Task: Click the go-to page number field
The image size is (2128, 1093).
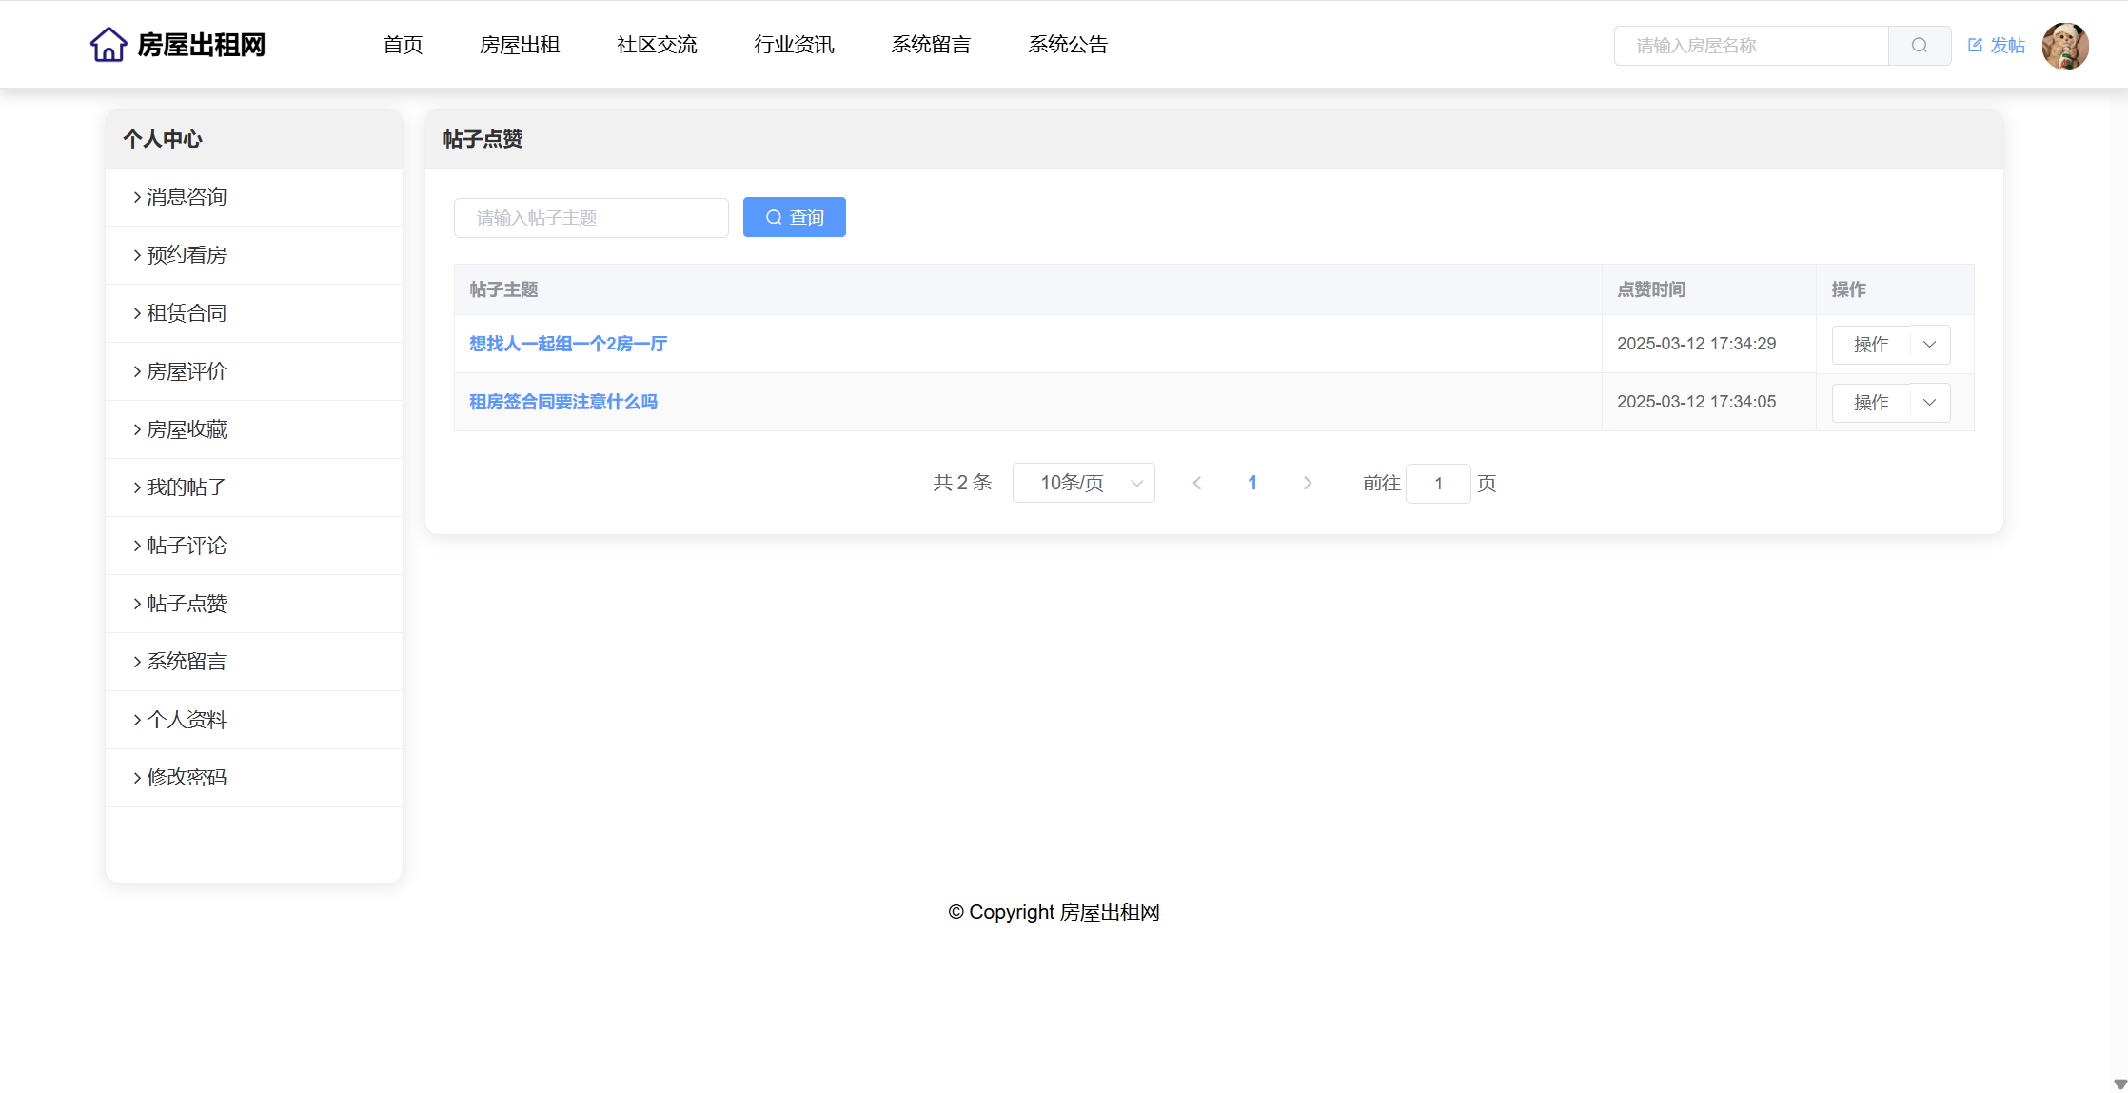Action: click(x=1437, y=484)
